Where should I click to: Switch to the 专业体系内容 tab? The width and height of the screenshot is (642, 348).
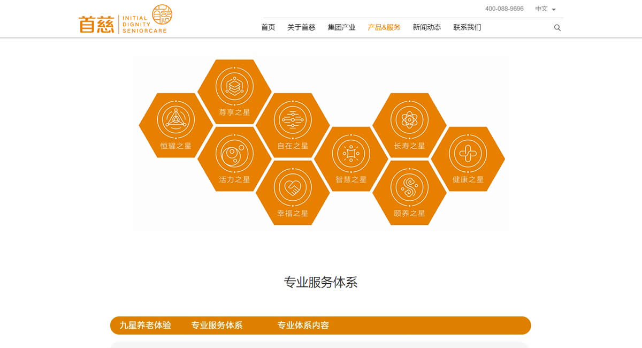point(303,326)
